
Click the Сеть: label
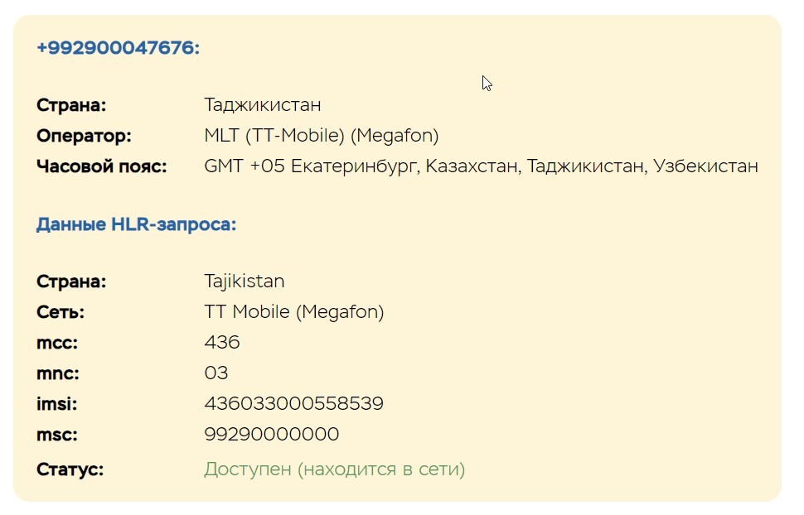point(61,311)
